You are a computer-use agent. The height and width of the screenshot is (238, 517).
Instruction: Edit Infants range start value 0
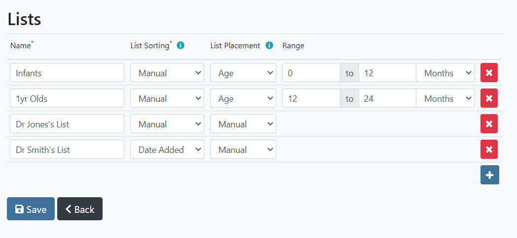tap(311, 73)
